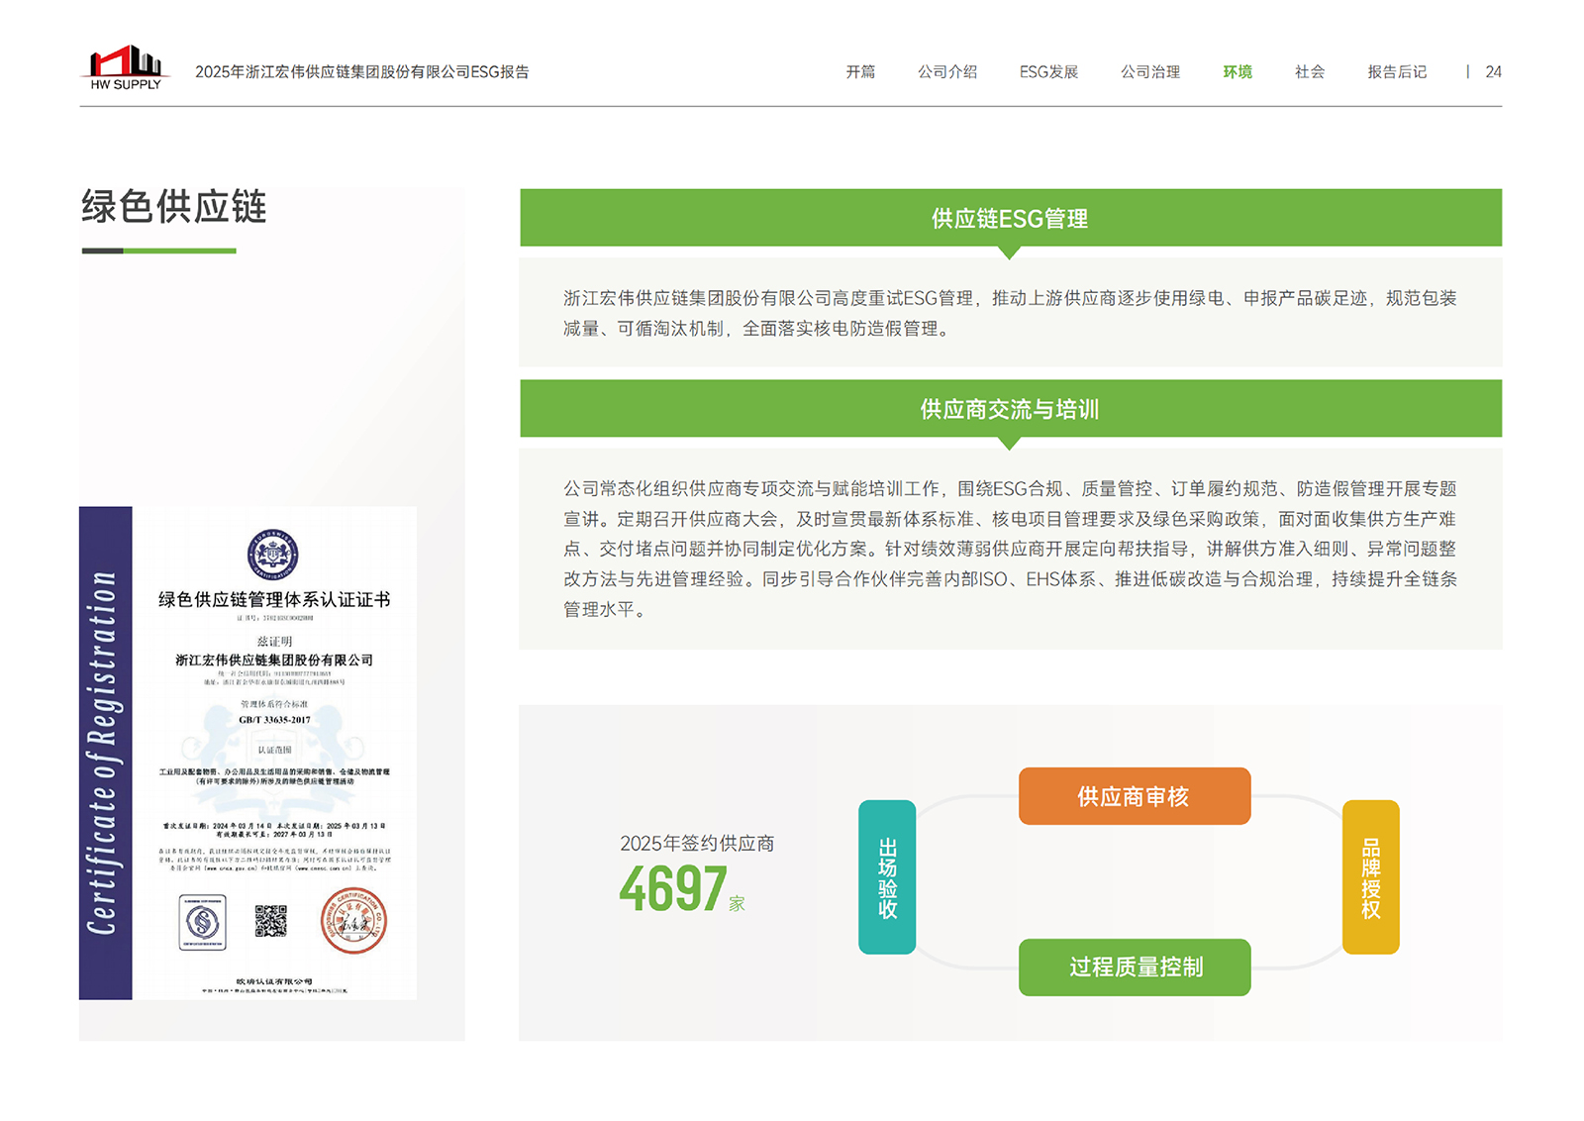Select the orange 供应商审核 box

click(1135, 796)
